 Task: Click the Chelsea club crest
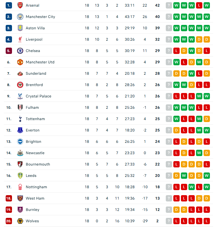pos(20,51)
